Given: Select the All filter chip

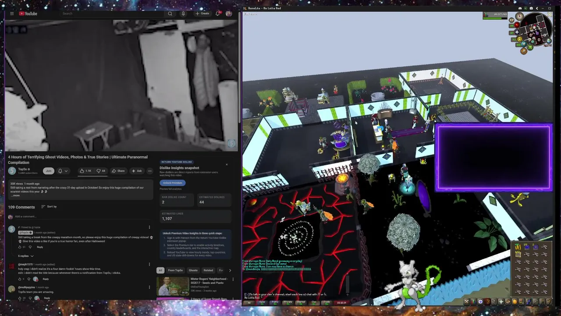Looking at the screenshot, I should point(160,270).
